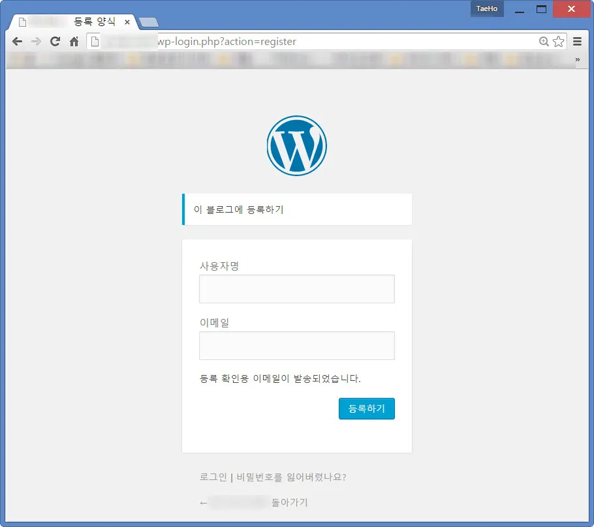
Task: Click the 등록하기 submit button
Action: (x=366, y=408)
